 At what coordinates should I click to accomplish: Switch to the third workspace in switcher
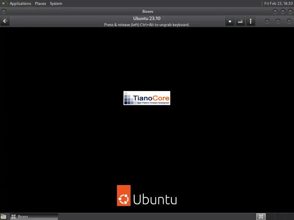point(280,217)
